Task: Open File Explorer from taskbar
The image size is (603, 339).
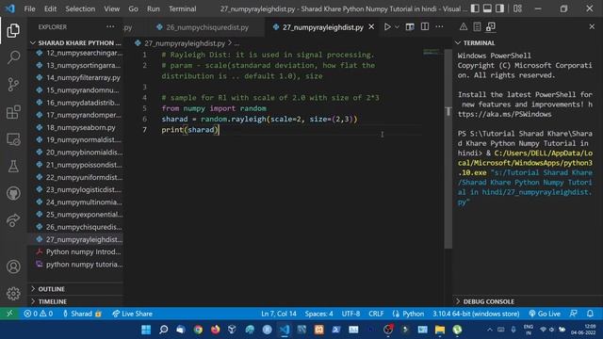Action: (440, 330)
